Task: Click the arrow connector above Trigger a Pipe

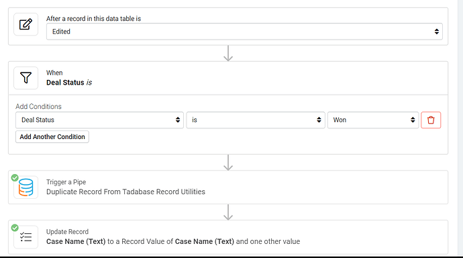Action: (228, 162)
